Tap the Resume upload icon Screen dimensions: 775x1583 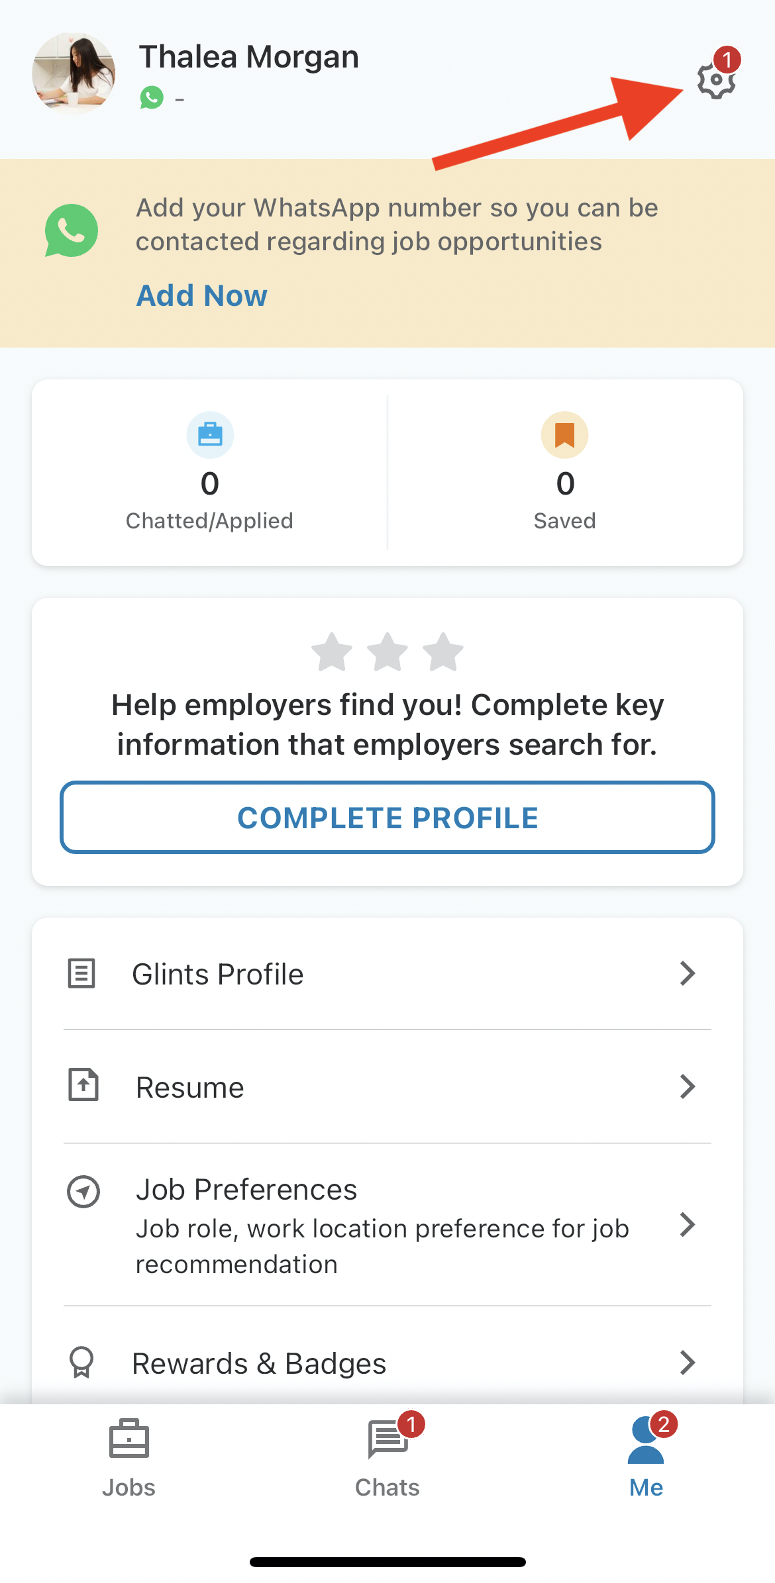83,1086
